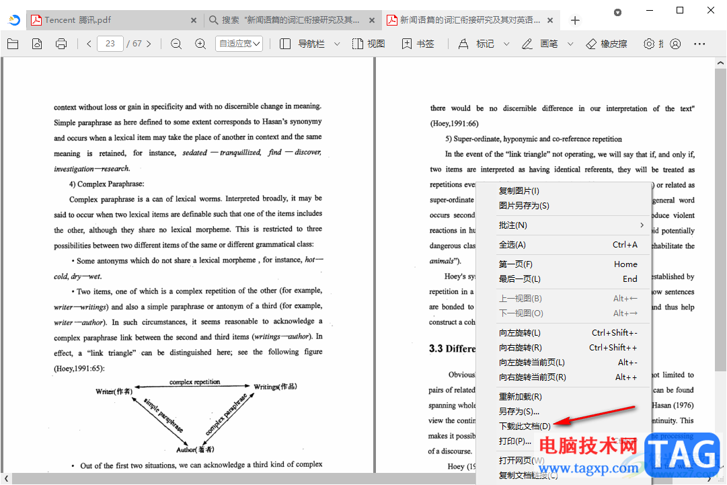727x485 pixels.
Task: Open file folder icon in toolbar
Action: 13,44
